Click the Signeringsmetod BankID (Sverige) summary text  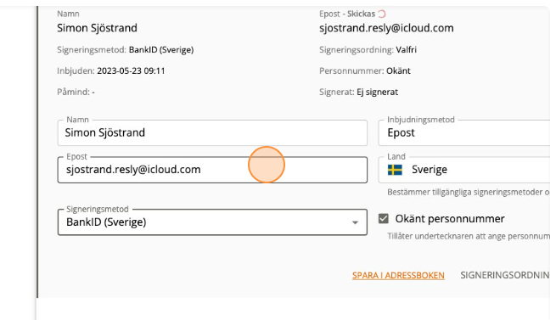pyautogui.click(x=161, y=50)
